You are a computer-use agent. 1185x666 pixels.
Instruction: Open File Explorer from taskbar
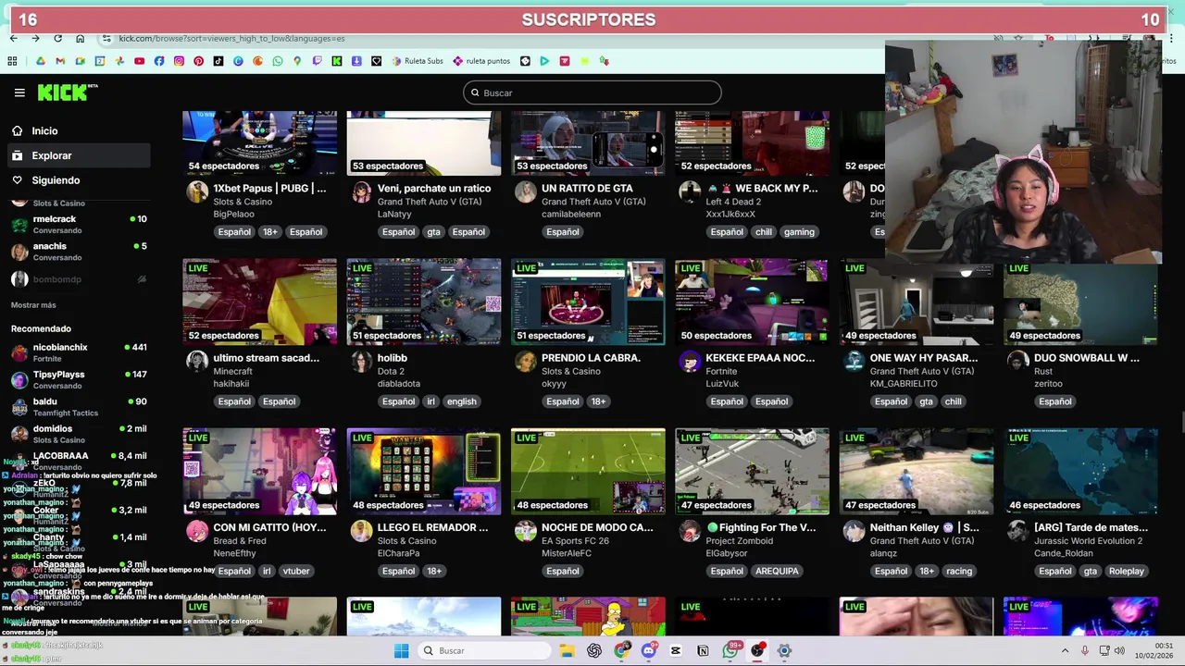tap(568, 650)
